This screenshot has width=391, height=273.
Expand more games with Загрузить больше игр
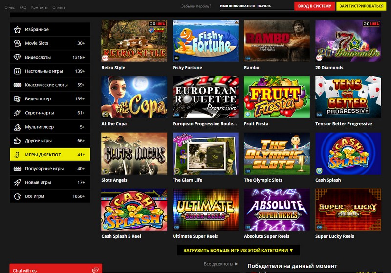click(239, 250)
